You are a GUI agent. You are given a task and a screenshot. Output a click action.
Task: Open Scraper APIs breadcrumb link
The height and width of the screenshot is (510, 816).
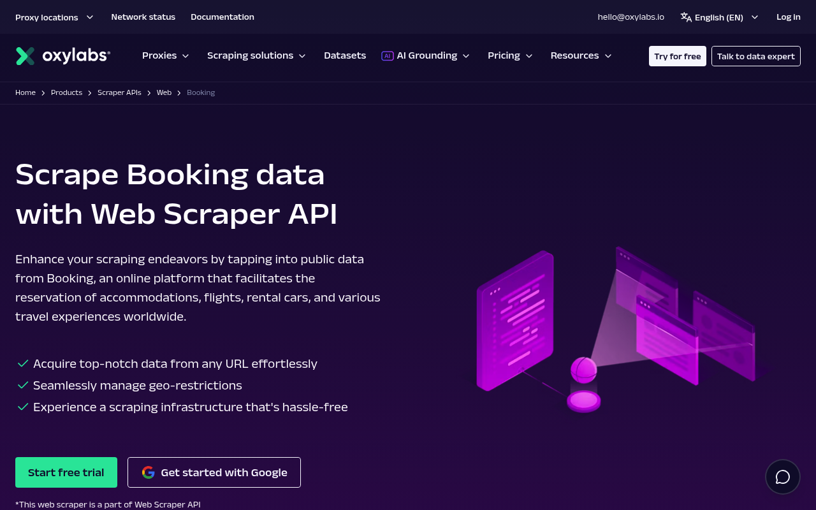(119, 92)
